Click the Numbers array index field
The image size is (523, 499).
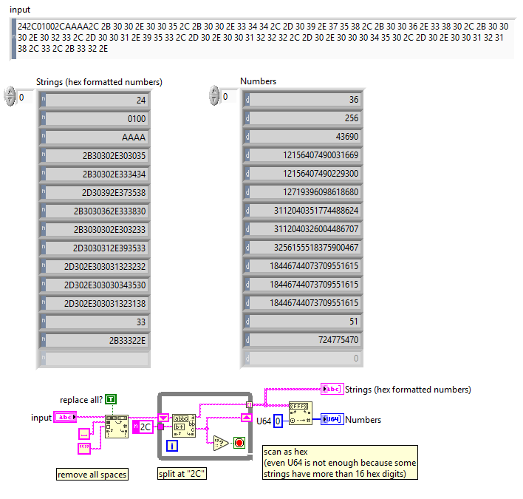click(230, 97)
